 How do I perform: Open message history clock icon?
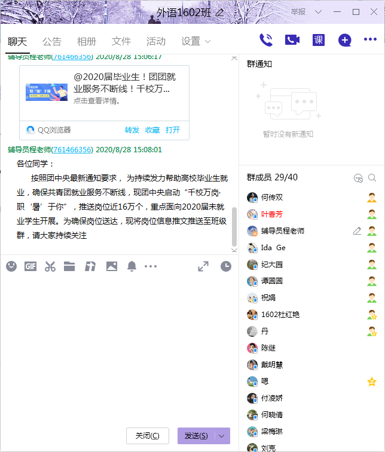tap(225, 266)
